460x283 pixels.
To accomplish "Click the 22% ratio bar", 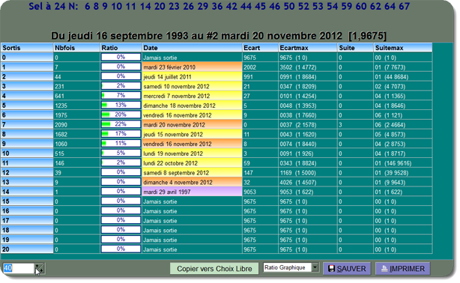I will click(x=121, y=124).
